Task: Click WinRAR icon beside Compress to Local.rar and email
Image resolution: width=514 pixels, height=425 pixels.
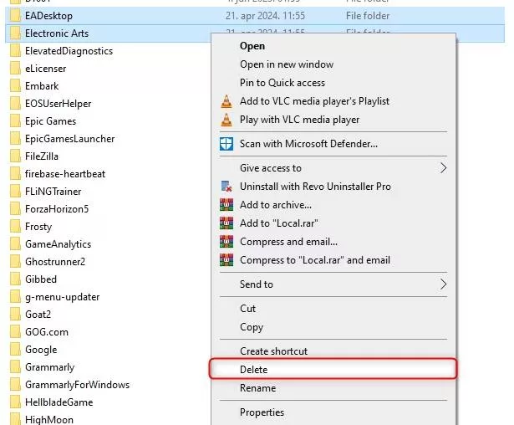Action: (x=226, y=260)
